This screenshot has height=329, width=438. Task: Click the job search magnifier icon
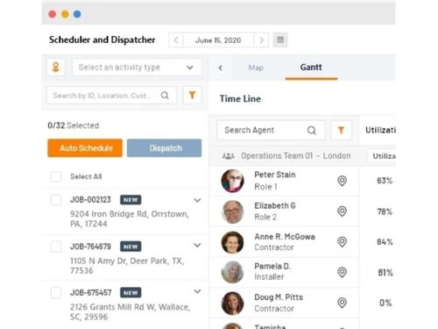click(165, 96)
